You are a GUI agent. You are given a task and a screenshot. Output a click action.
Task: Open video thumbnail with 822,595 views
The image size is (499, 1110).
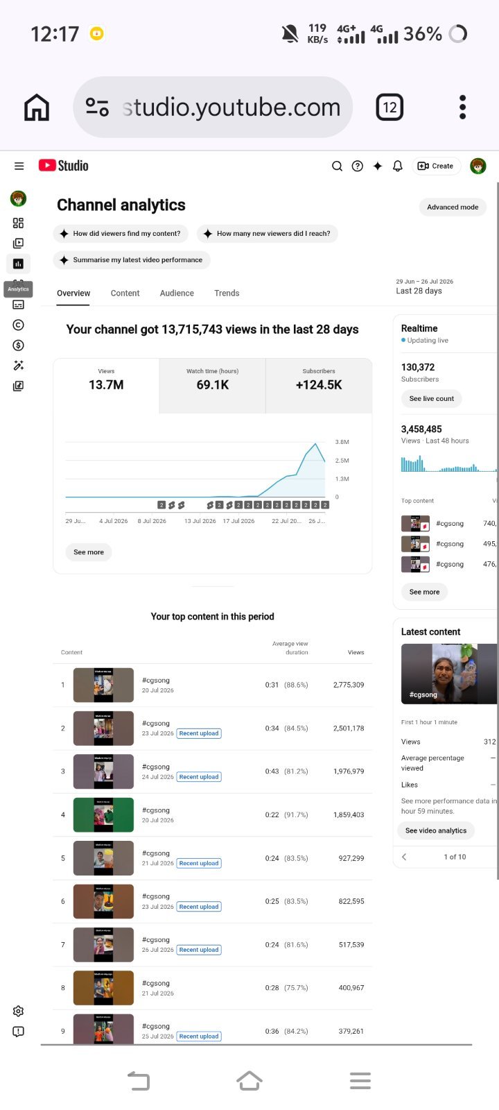(103, 901)
